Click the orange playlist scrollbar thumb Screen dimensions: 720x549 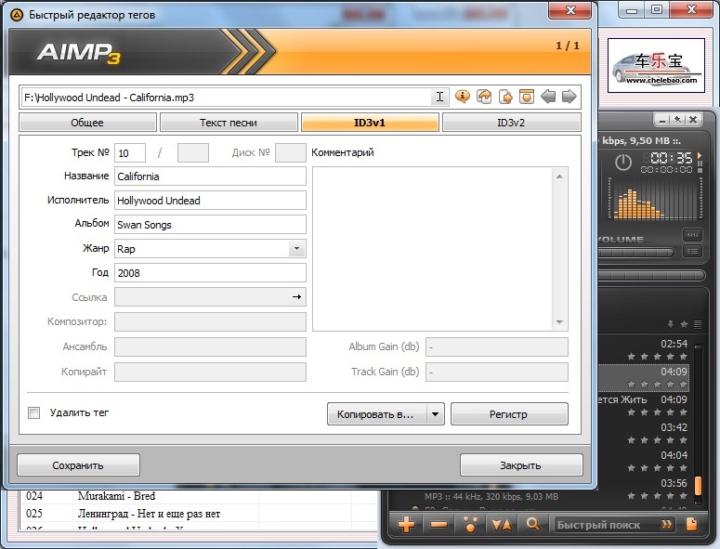(698, 486)
